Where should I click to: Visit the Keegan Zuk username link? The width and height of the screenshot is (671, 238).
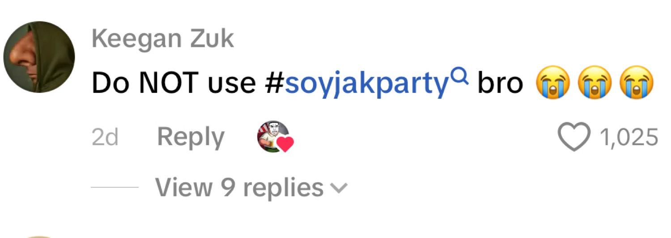(162, 39)
